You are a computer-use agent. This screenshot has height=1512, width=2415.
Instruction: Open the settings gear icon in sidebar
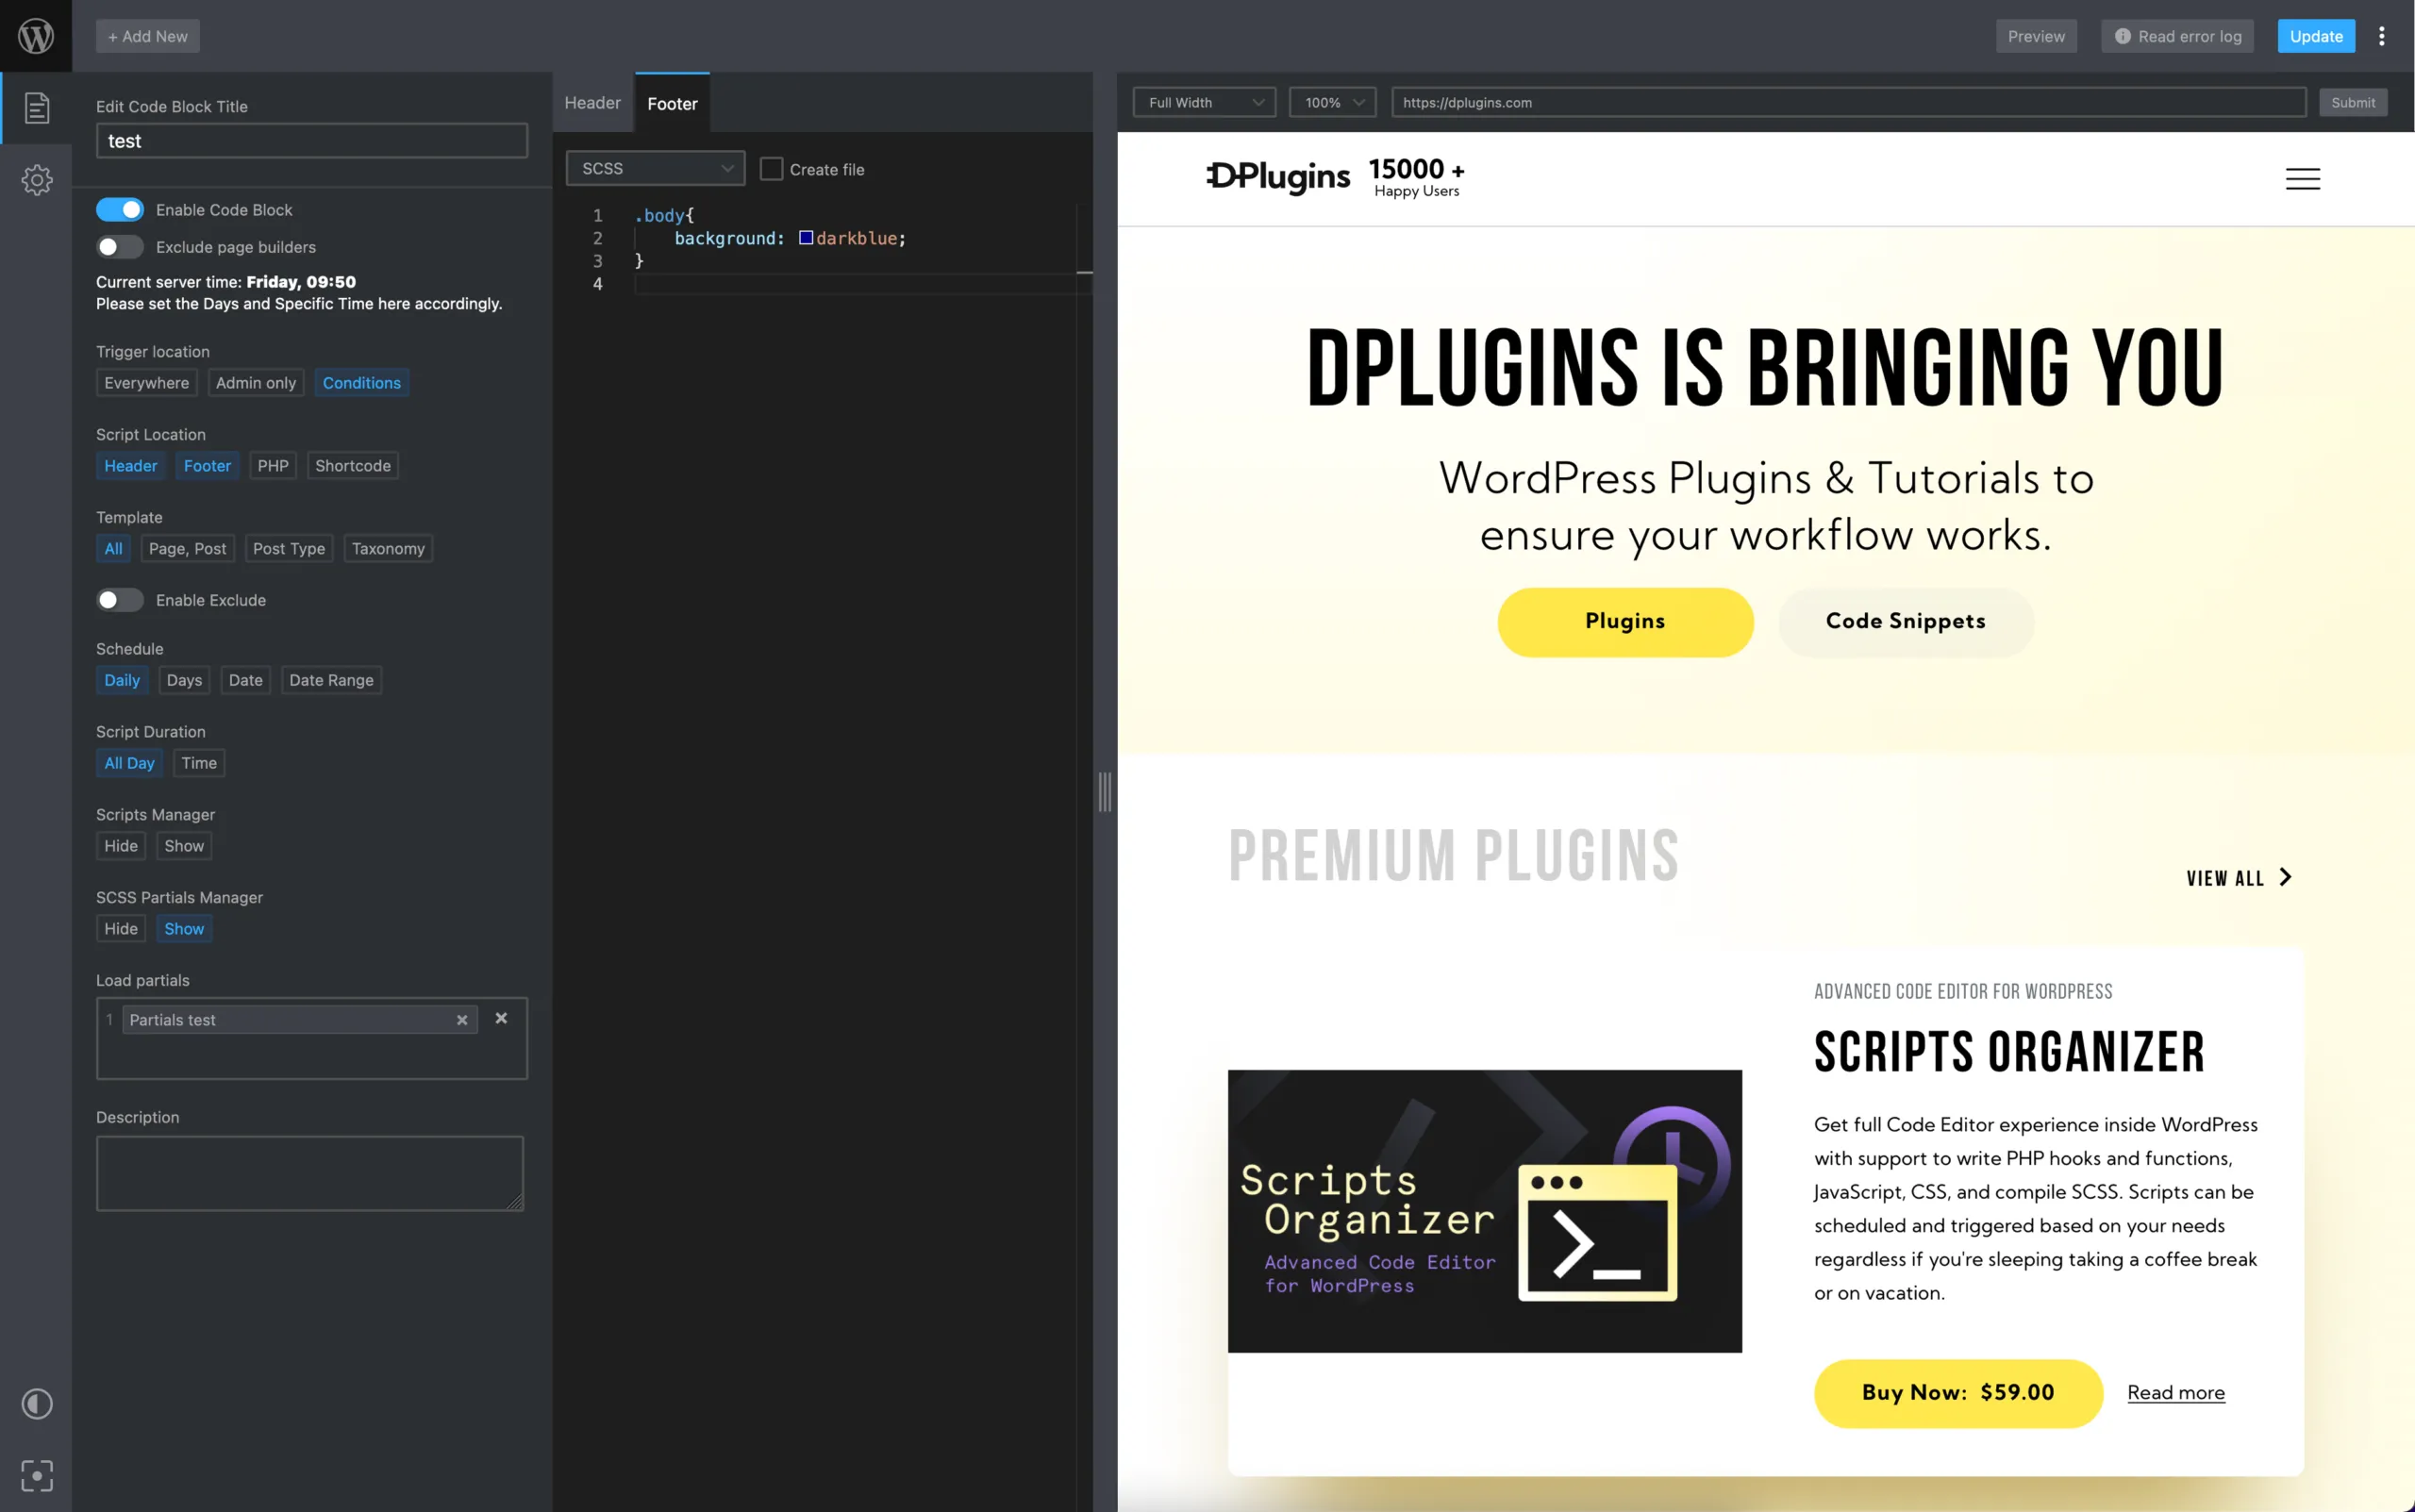click(x=36, y=180)
